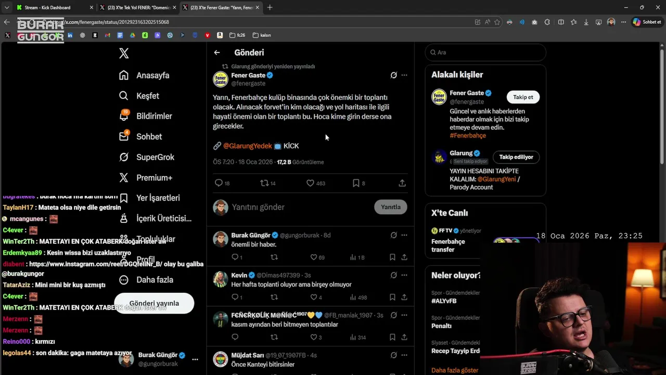Open FF TV live Fenerbahçe transfer card
The width and height of the screenshot is (666, 375).
tap(485, 240)
